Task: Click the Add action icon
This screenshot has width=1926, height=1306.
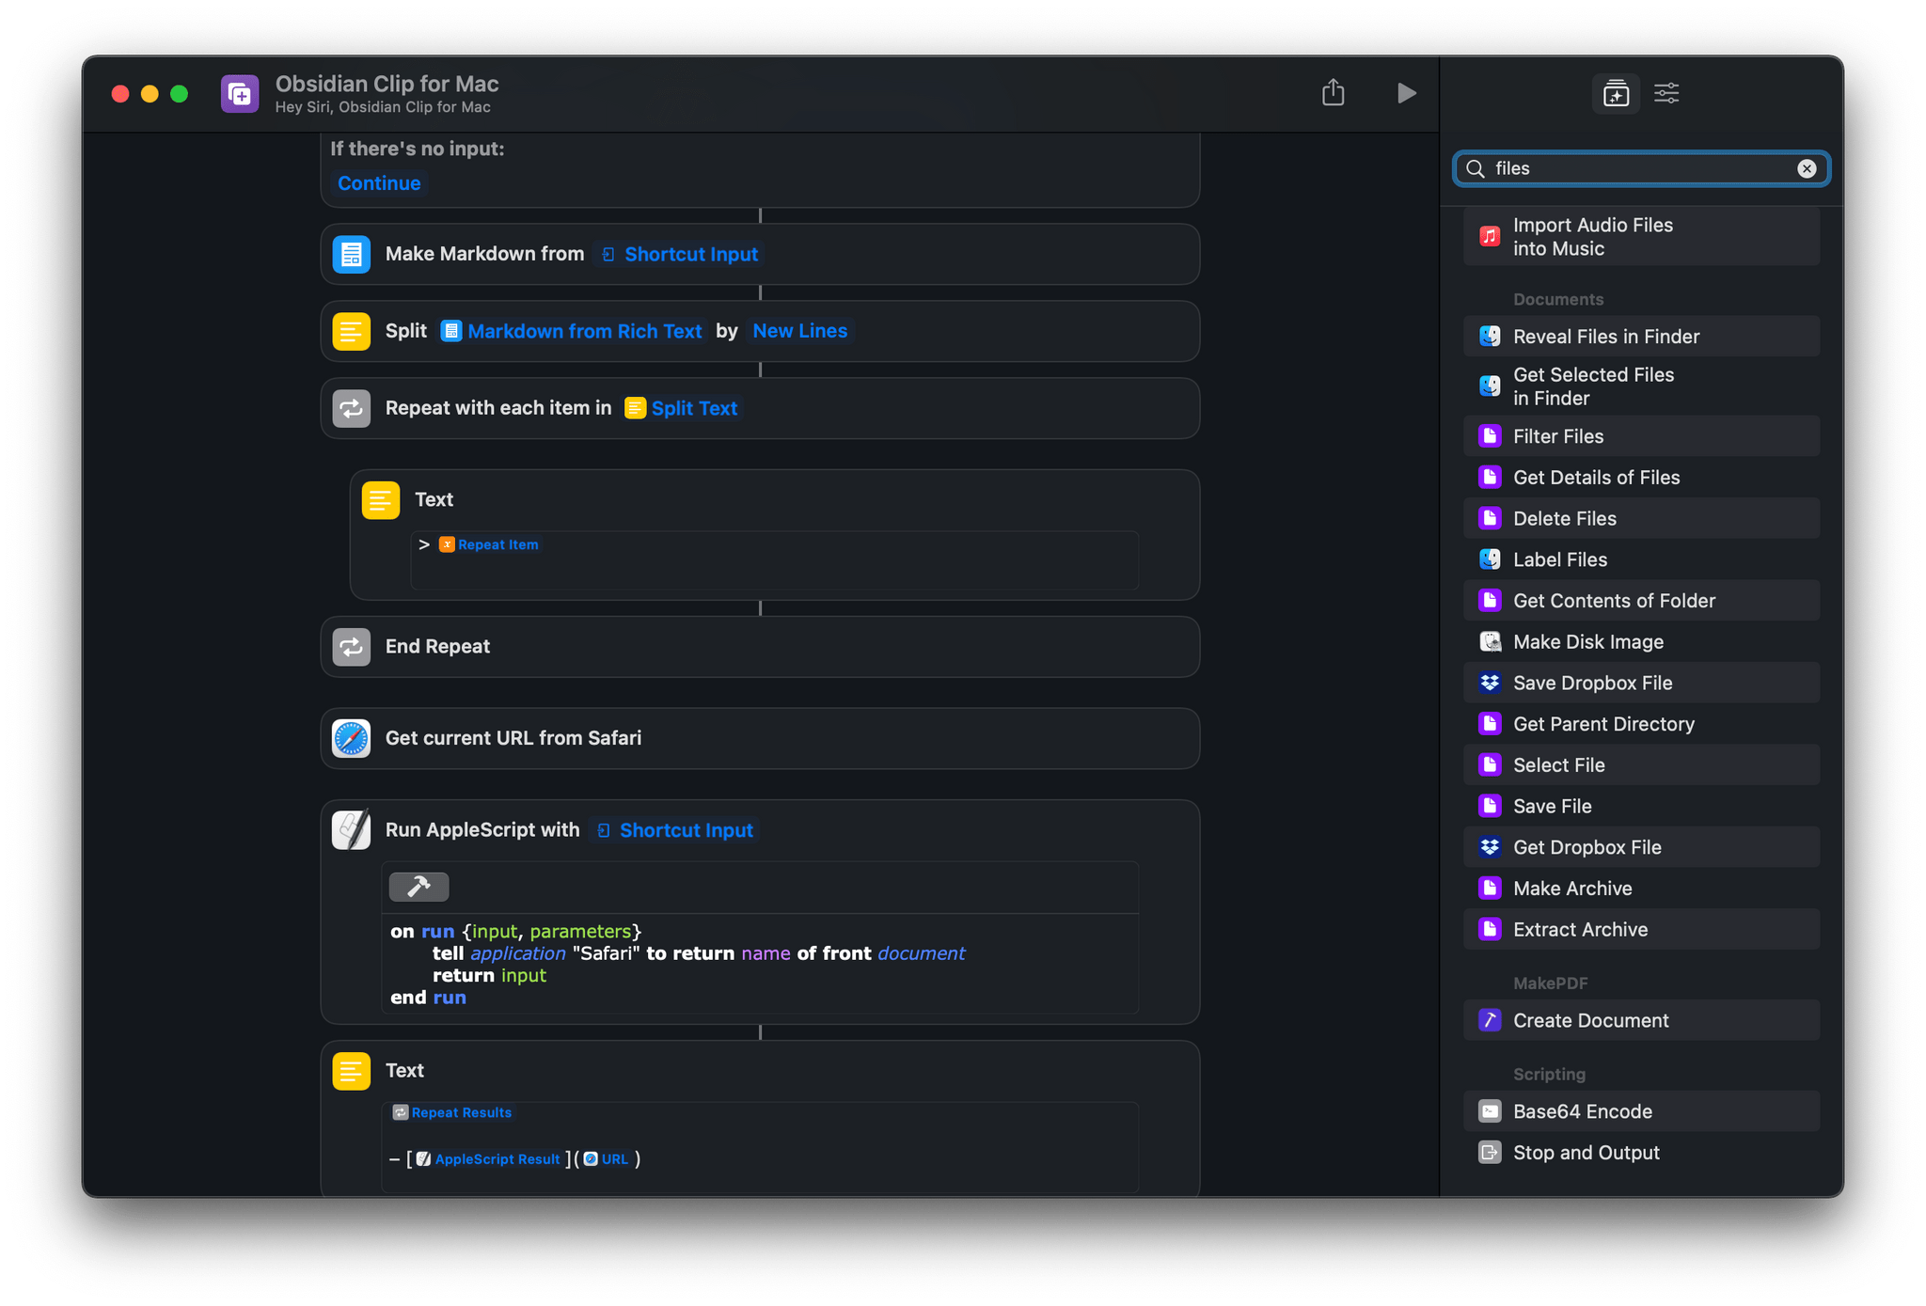Action: point(1616,92)
